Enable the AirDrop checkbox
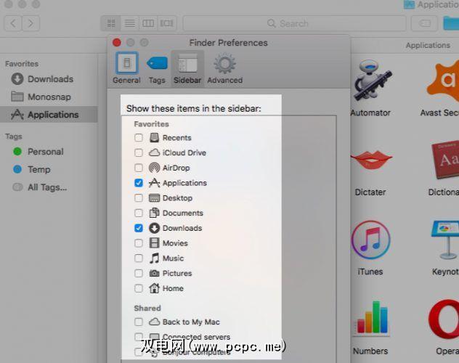Image resolution: width=459 pixels, height=363 pixels. (139, 168)
